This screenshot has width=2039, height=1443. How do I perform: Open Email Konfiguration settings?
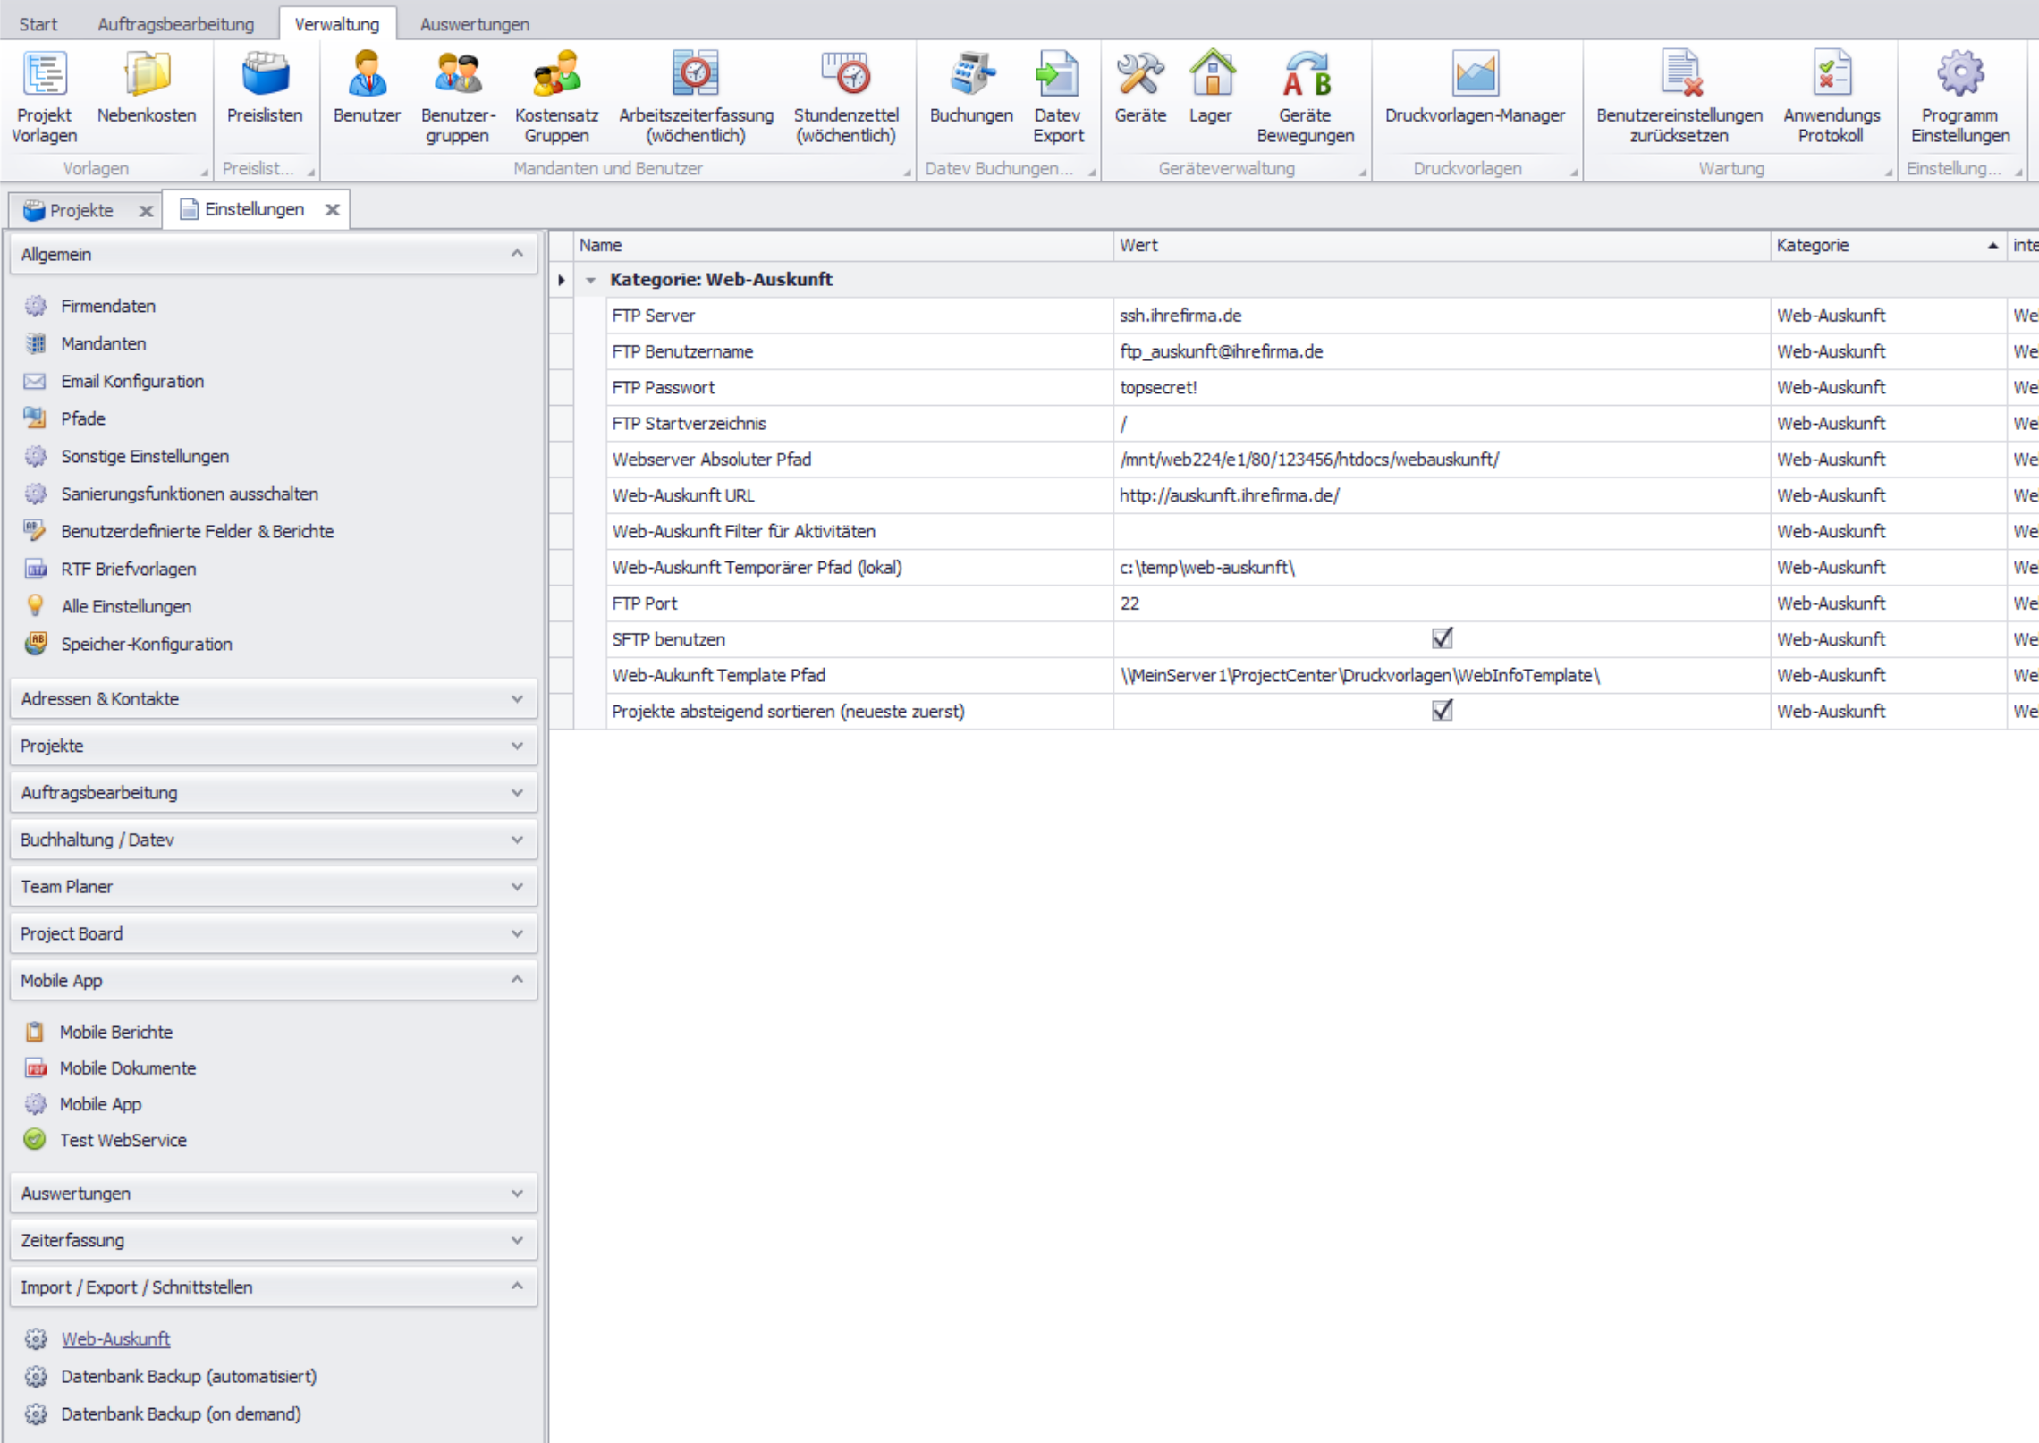tap(132, 381)
